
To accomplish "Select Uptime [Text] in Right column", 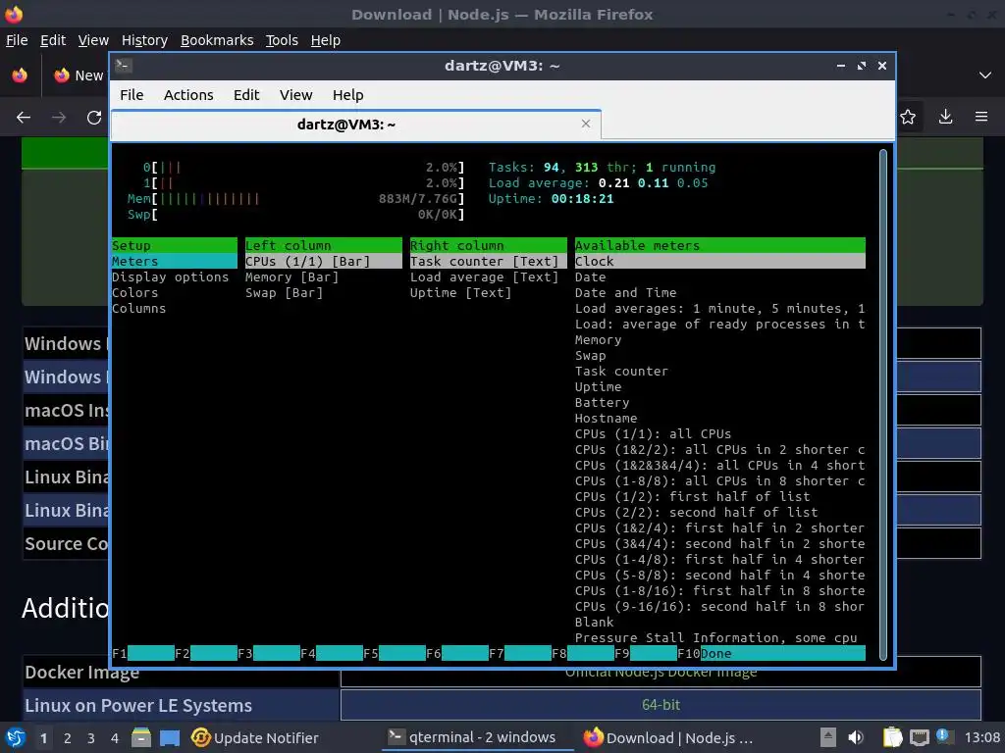I will click(x=461, y=292).
